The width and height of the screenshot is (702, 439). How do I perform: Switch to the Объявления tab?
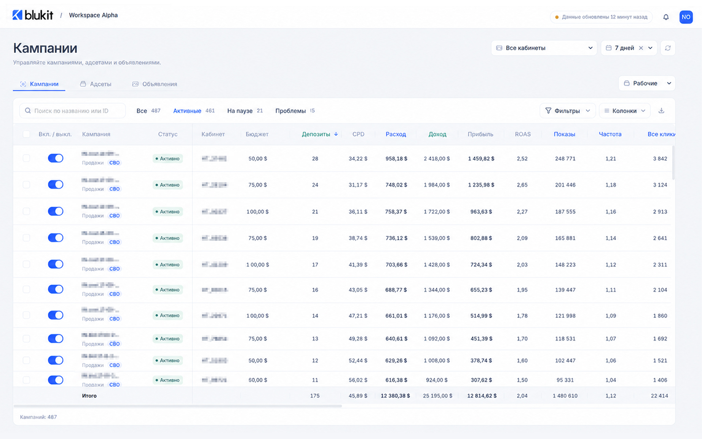(155, 84)
